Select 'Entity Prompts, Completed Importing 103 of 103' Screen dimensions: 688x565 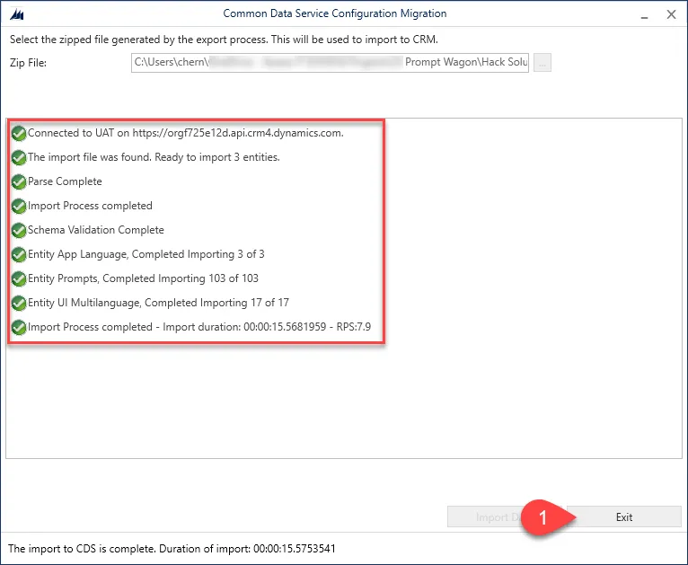[x=143, y=278]
